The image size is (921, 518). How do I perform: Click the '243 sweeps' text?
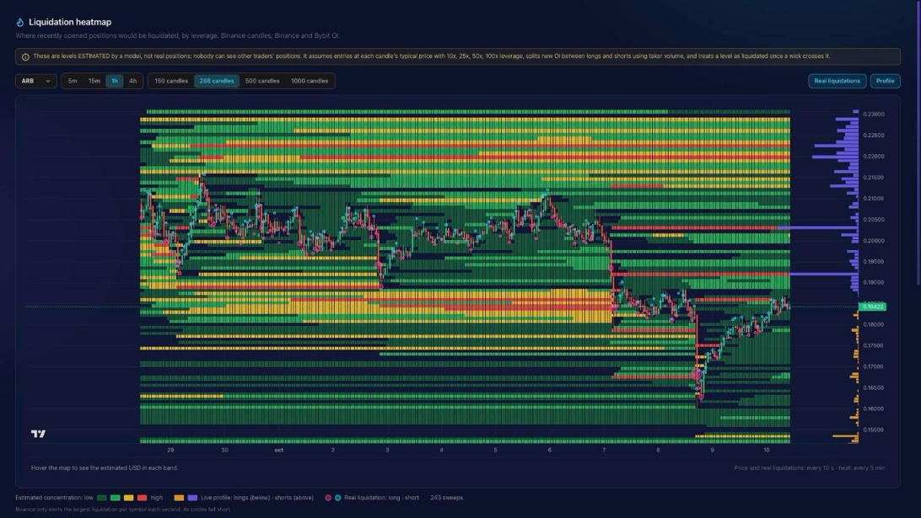tap(446, 498)
